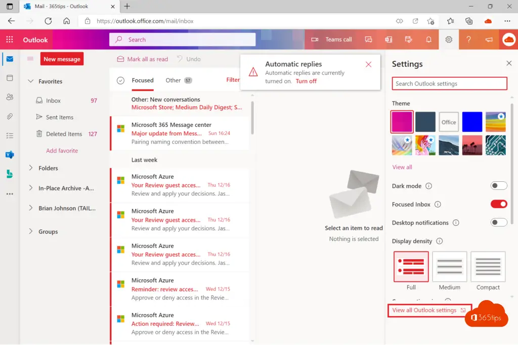518x345 pixels.
Task: Dismiss the Automatic replies notification
Action: (x=368, y=64)
